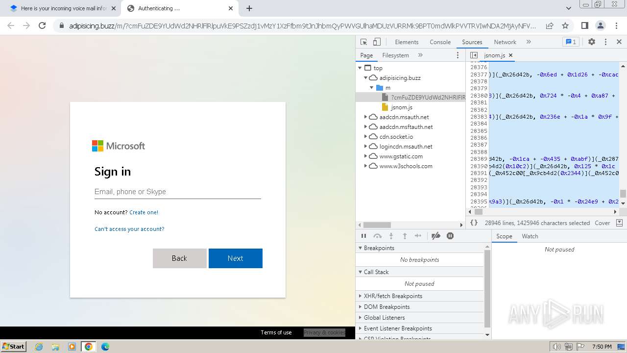Image resolution: width=627 pixels, height=353 pixels.
Task: Open the DevTools customize three-dot menu
Action: (605, 42)
